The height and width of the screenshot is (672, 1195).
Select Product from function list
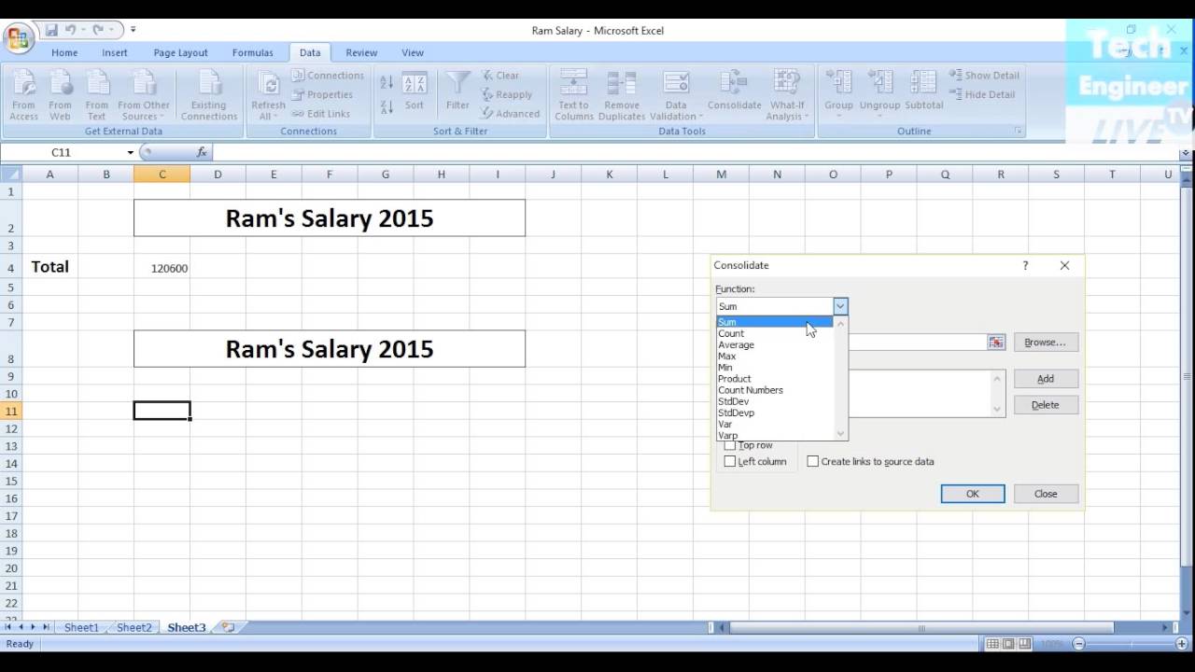(x=775, y=379)
